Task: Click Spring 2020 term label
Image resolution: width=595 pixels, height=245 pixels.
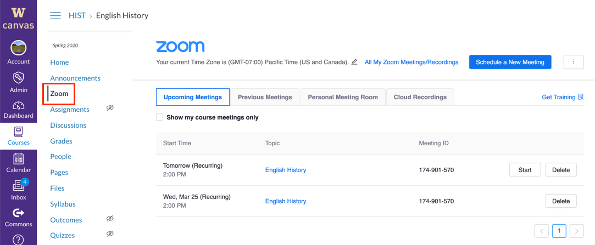Action: pyautogui.click(x=65, y=45)
